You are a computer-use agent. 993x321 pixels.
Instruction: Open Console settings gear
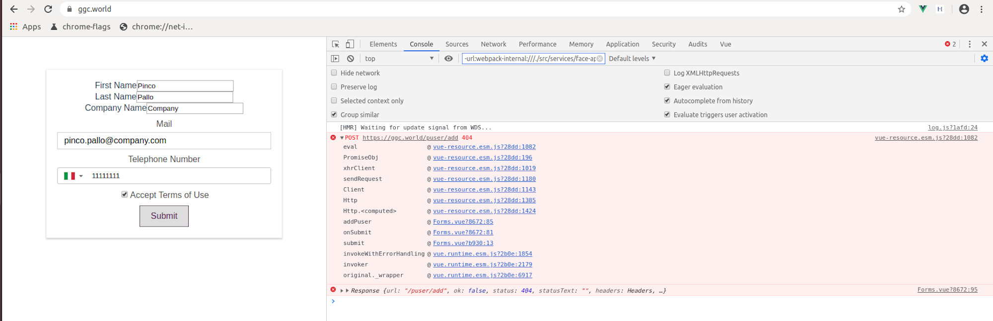(984, 59)
